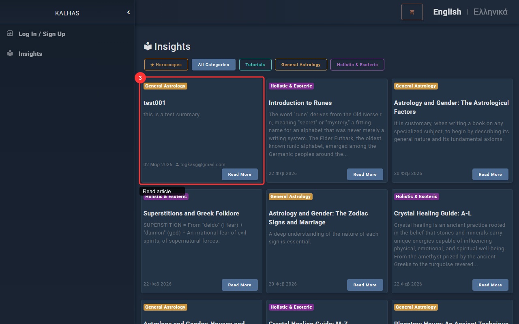Screen dimensions: 519x324
Task: Open Superstitions and Greek Folklore title
Action: 191,213
